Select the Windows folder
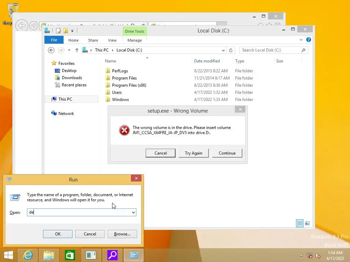This screenshot has height=262, width=350. [x=120, y=99]
